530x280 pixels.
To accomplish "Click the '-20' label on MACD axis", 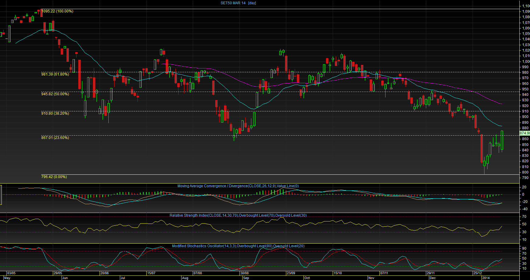I will (525, 202).
